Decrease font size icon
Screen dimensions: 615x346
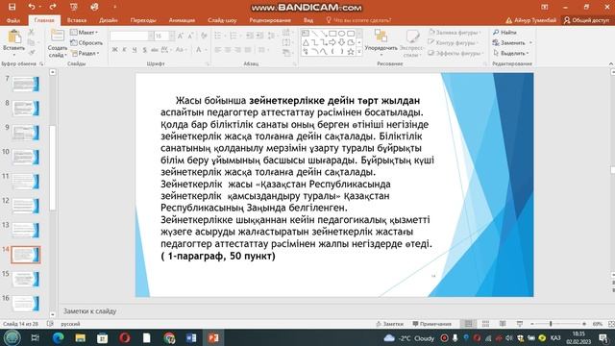(190, 37)
